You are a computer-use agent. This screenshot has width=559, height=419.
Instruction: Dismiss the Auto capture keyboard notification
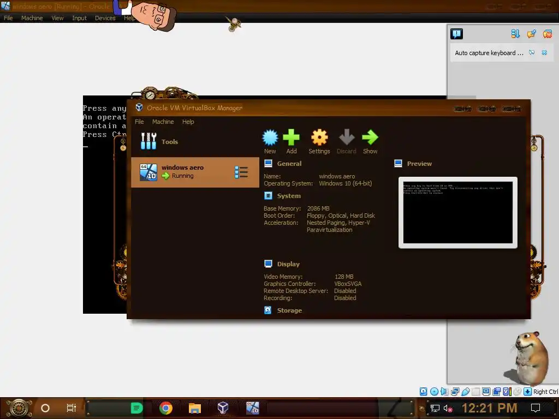(544, 53)
